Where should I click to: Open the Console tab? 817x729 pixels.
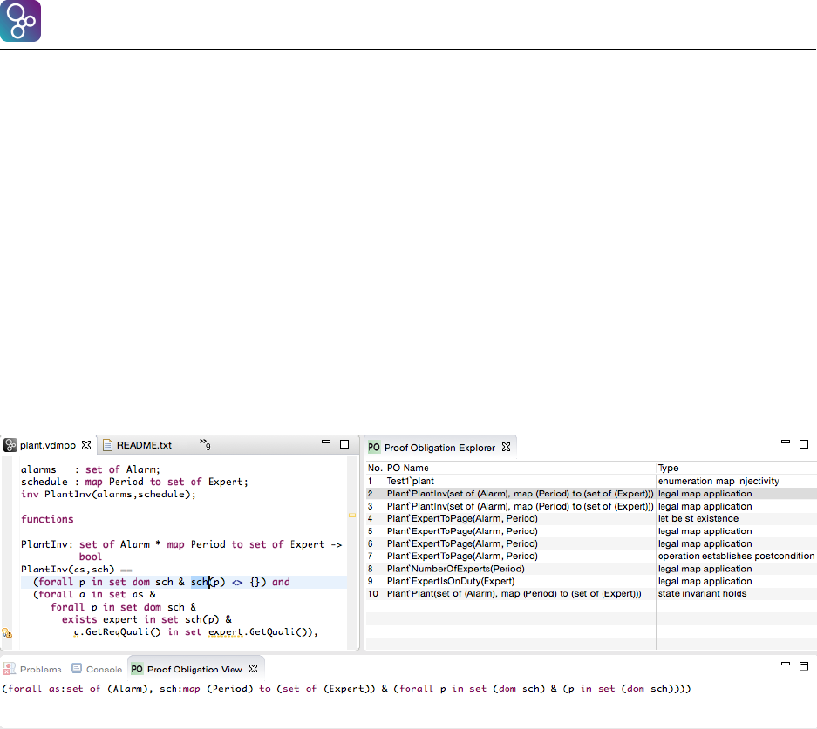pyautogui.click(x=103, y=669)
